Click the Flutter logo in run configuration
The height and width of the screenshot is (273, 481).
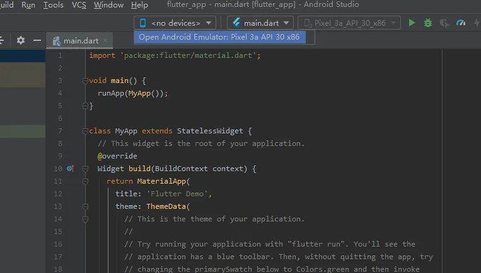[236, 23]
